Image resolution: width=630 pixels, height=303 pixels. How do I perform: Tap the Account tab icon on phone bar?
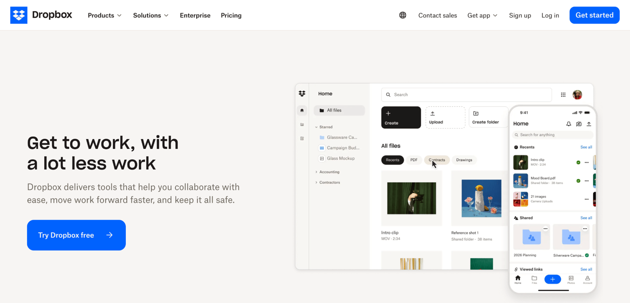click(588, 279)
